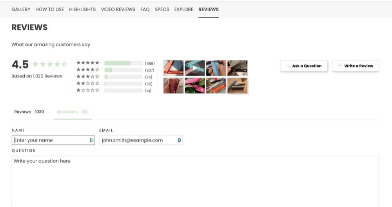The height and width of the screenshot is (207, 392).
Task: Click the 4.5 average rating stars
Action: 50,64
